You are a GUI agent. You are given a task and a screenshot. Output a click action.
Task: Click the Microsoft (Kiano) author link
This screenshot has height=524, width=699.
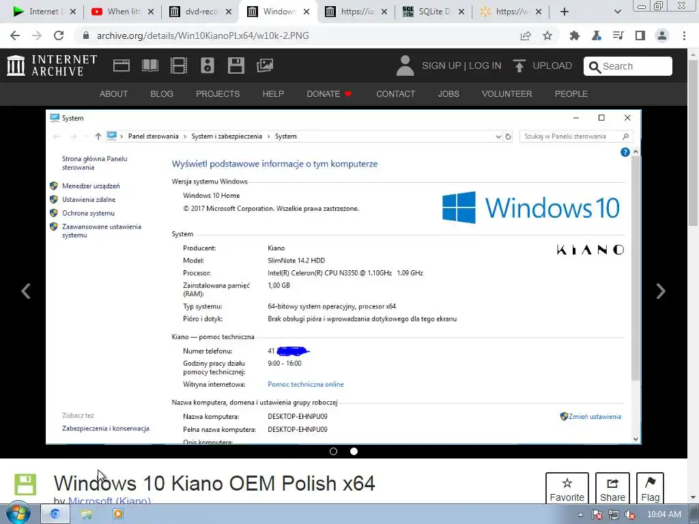109,500
